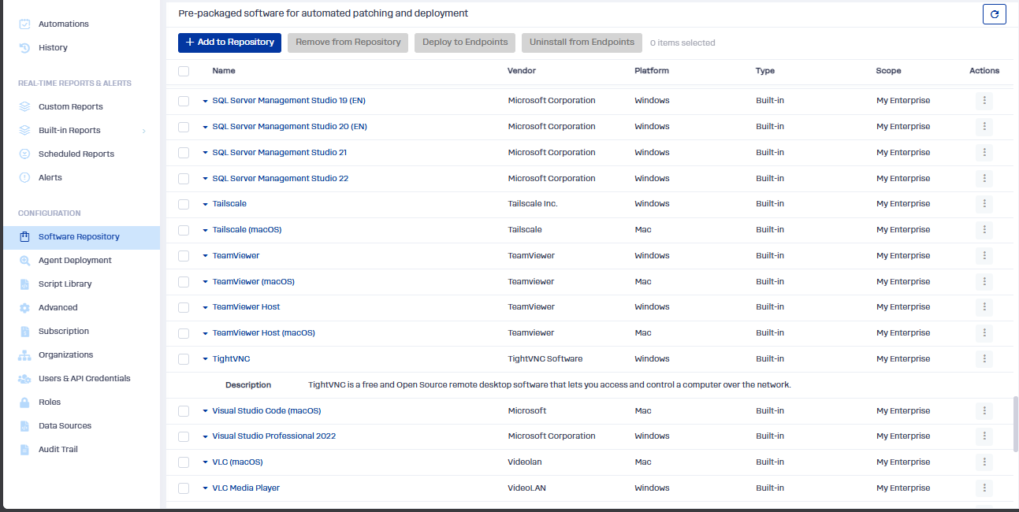The width and height of the screenshot is (1019, 512).
Task: Click the vertical scrollbar thumb of the list
Action: tap(1015, 424)
